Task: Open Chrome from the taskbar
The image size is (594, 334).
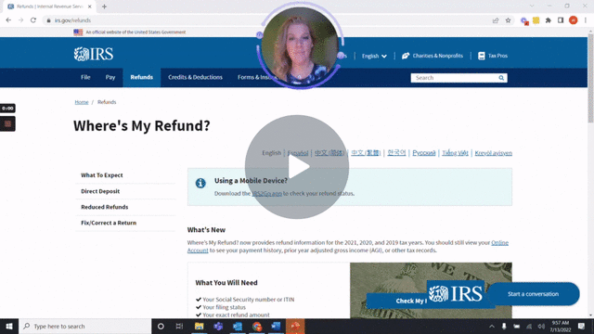Action: pyautogui.click(x=257, y=326)
